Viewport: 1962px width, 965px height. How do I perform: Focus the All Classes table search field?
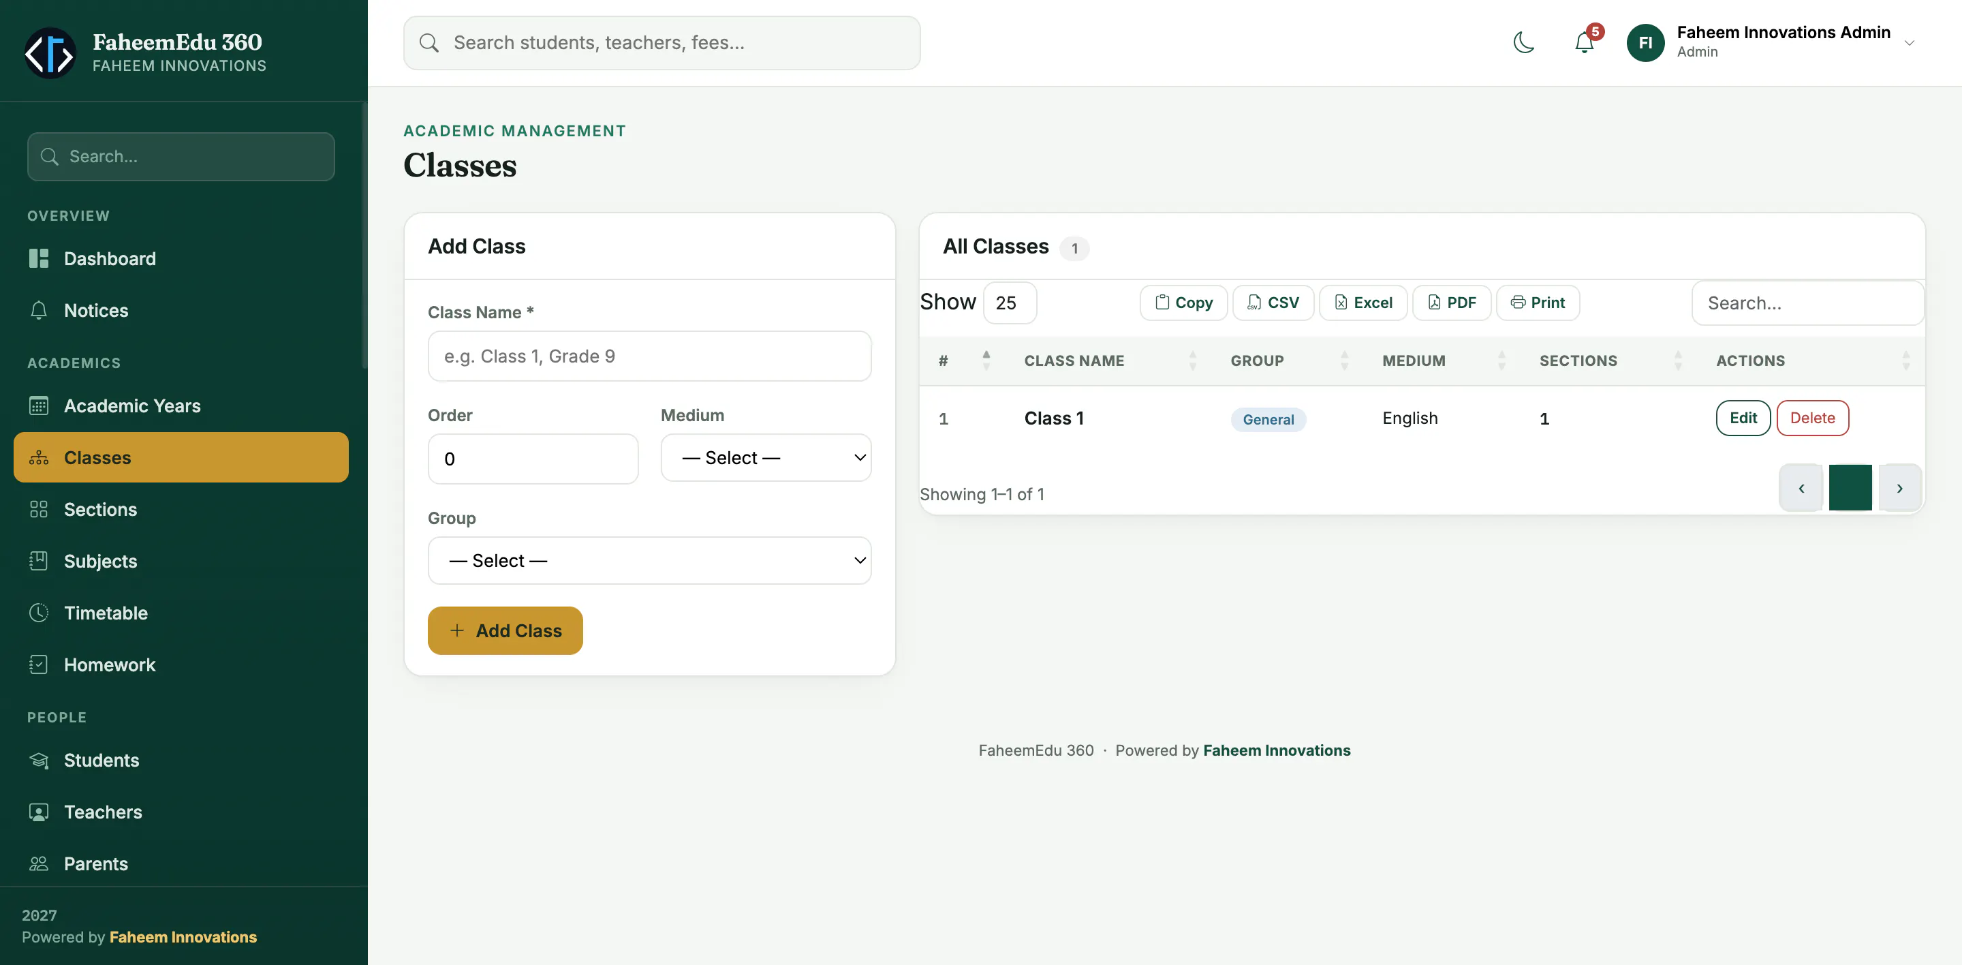tap(1807, 303)
